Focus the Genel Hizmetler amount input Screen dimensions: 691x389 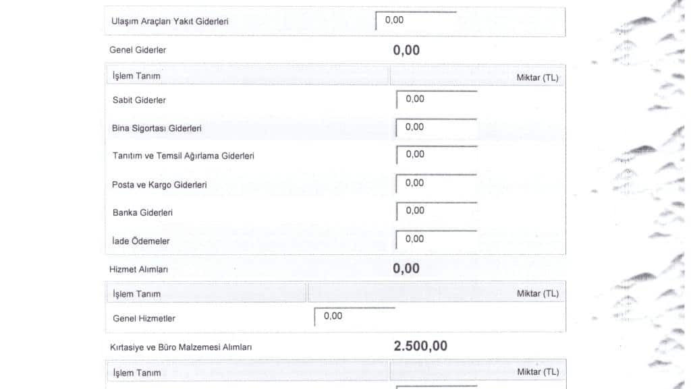click(355, 317)
